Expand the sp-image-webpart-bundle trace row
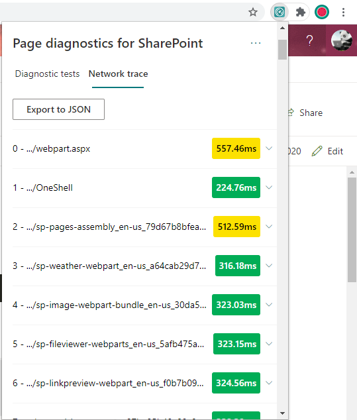 pyautogui.click(x=269, y=305)
